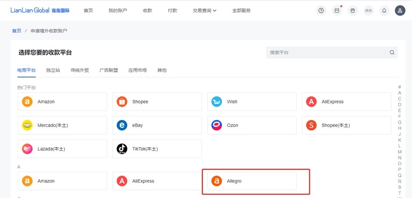Open the calendar icon with red dot
The height and width of the screenshot is (198, 412).
point(337,11)
